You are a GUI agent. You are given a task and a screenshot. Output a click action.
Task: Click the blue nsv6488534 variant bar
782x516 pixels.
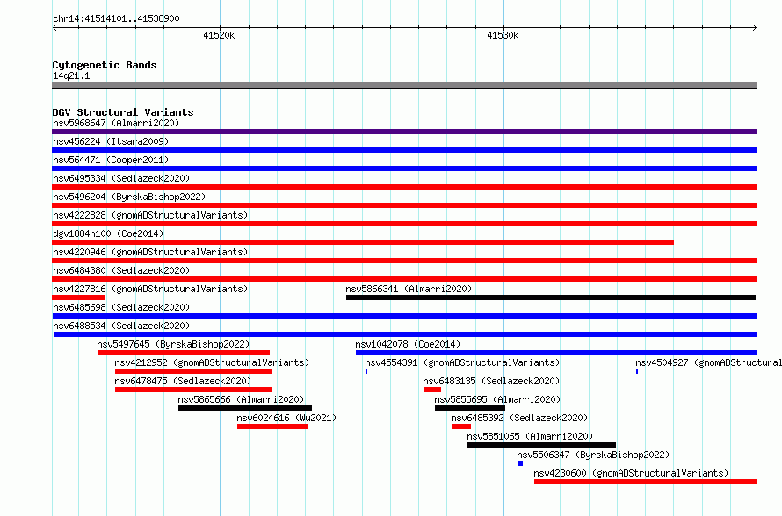405,334
